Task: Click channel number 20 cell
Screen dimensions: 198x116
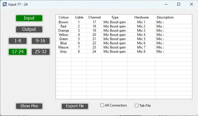Action: (94, 35)
